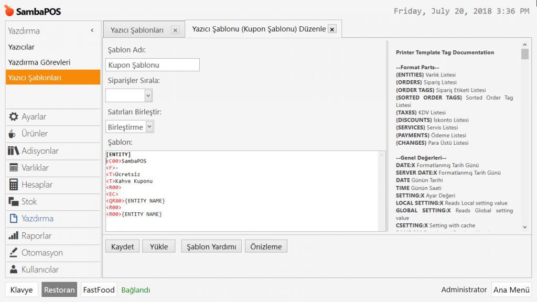Collapse the Yazdırma sidebar section chevron
537x302 pixels.
click(92, 31)
